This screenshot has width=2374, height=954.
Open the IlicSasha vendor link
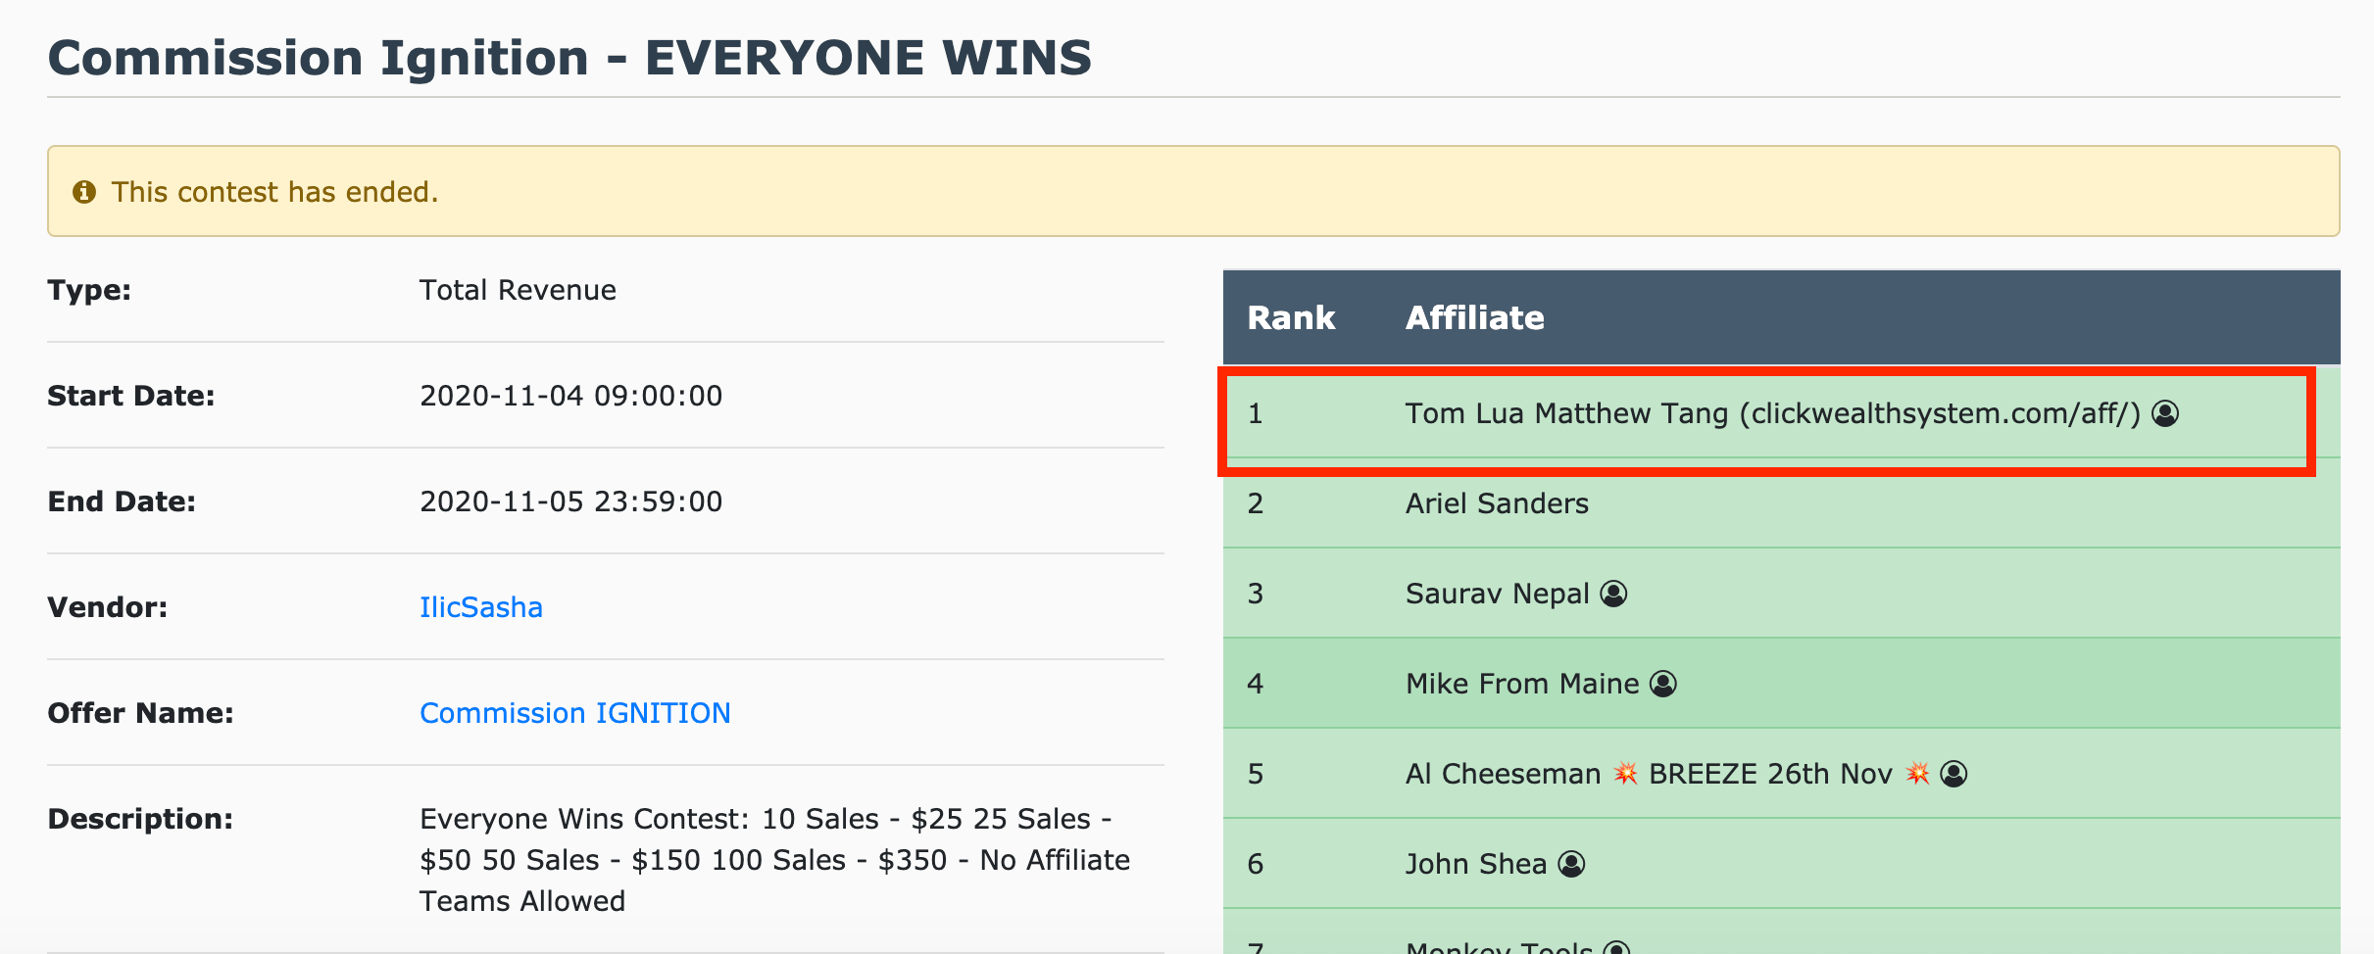point(480,607)
